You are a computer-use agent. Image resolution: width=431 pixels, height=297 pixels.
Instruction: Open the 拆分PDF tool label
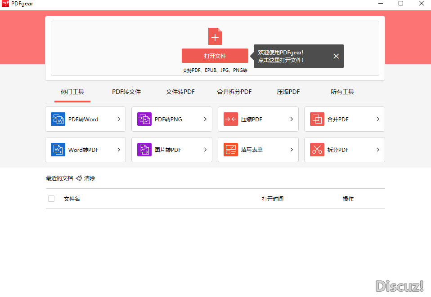point(338,150)
